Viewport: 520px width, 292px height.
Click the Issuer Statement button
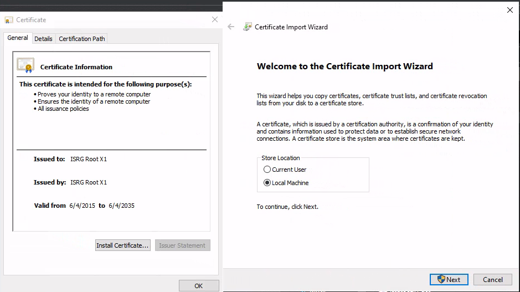tap(182, 245)
